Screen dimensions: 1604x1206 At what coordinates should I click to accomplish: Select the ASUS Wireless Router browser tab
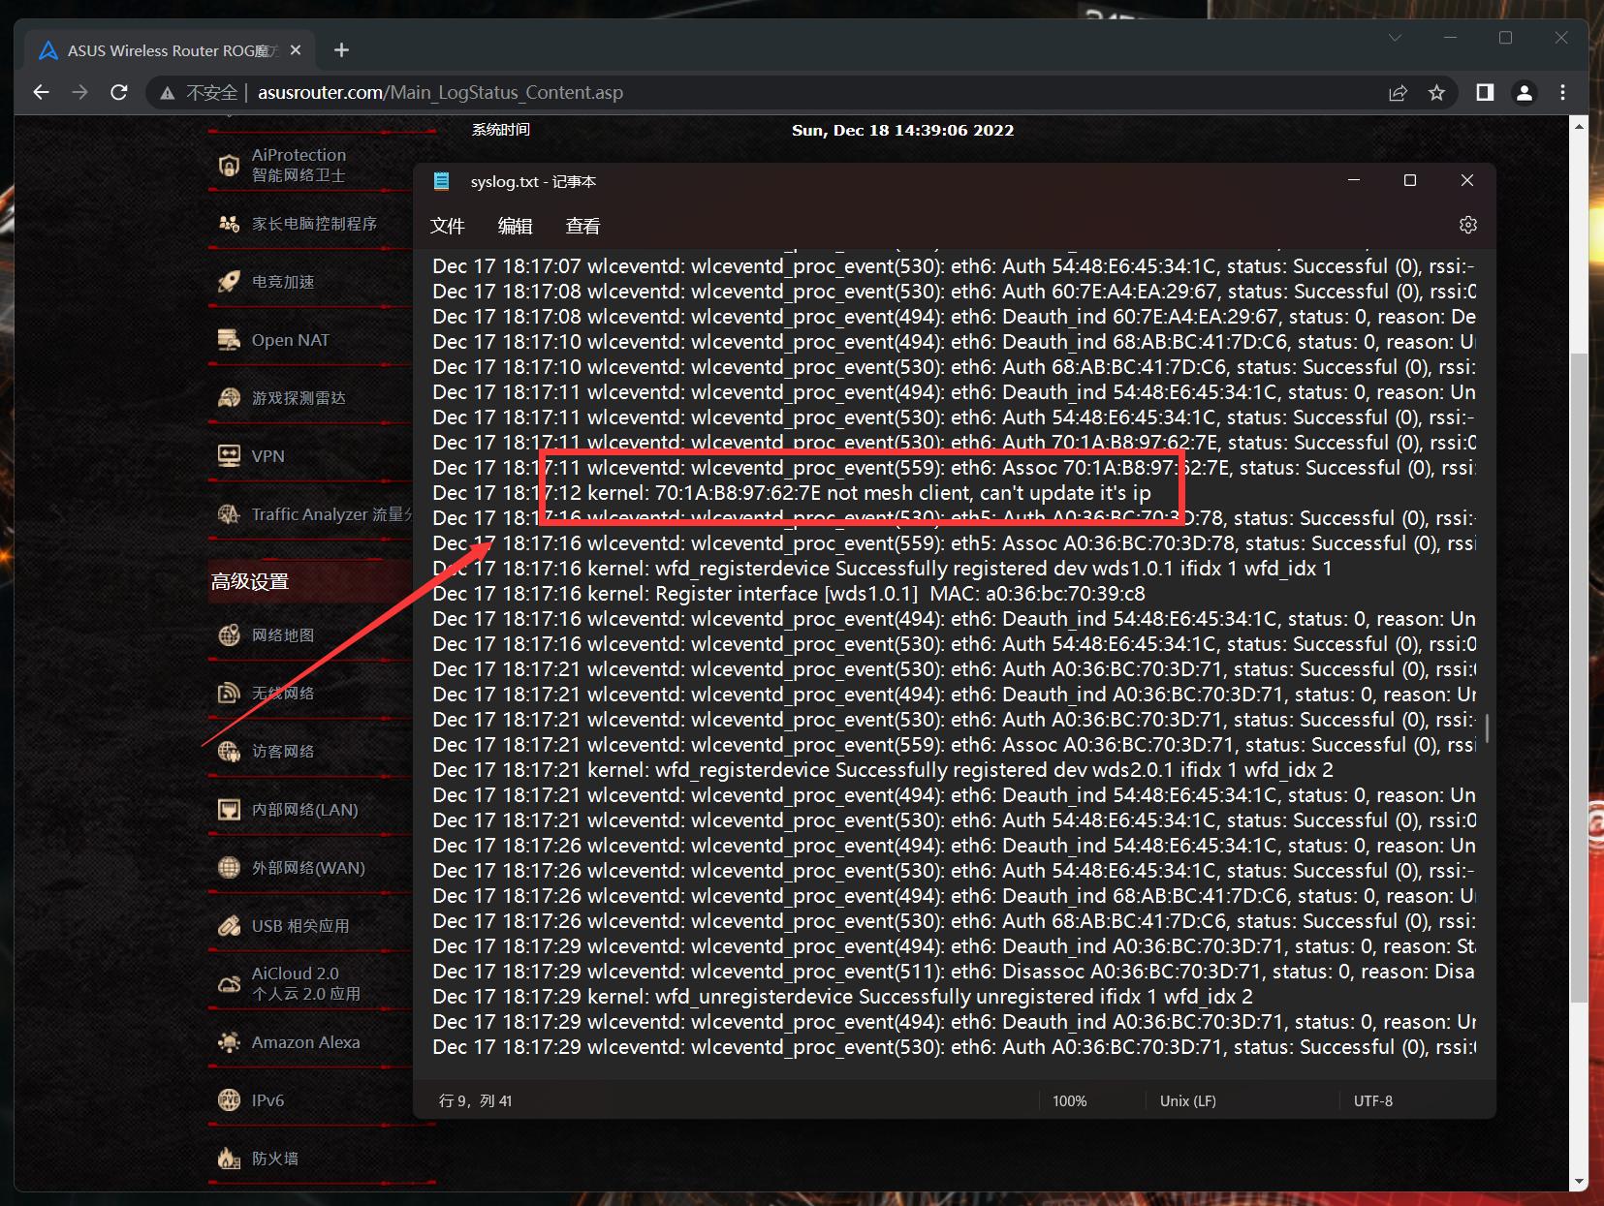(x=168, y=50)
